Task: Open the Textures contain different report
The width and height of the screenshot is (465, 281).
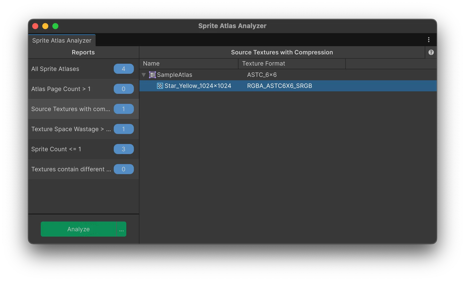Action: point(71,169)
